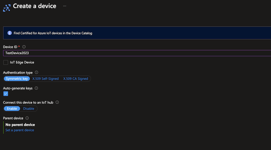
Task: Click the IoT Edge Device label
Action: pos(22,62)
